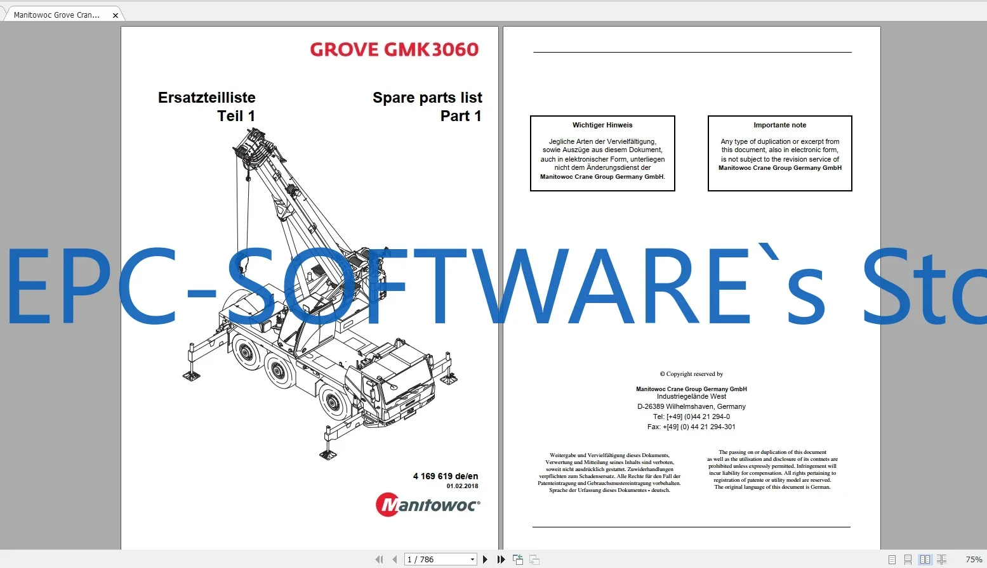Click the Manitowoc logo on the cover page

[427, 504]
